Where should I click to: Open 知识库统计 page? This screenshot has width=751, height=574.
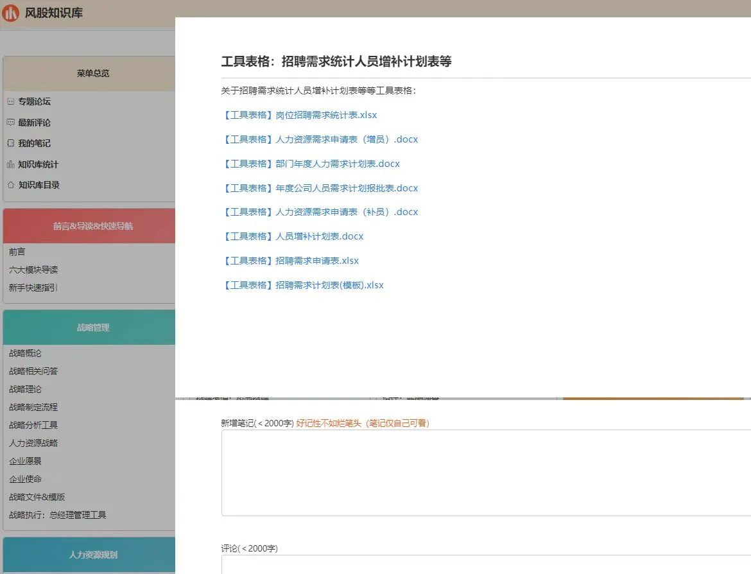(x=39, y=164)
